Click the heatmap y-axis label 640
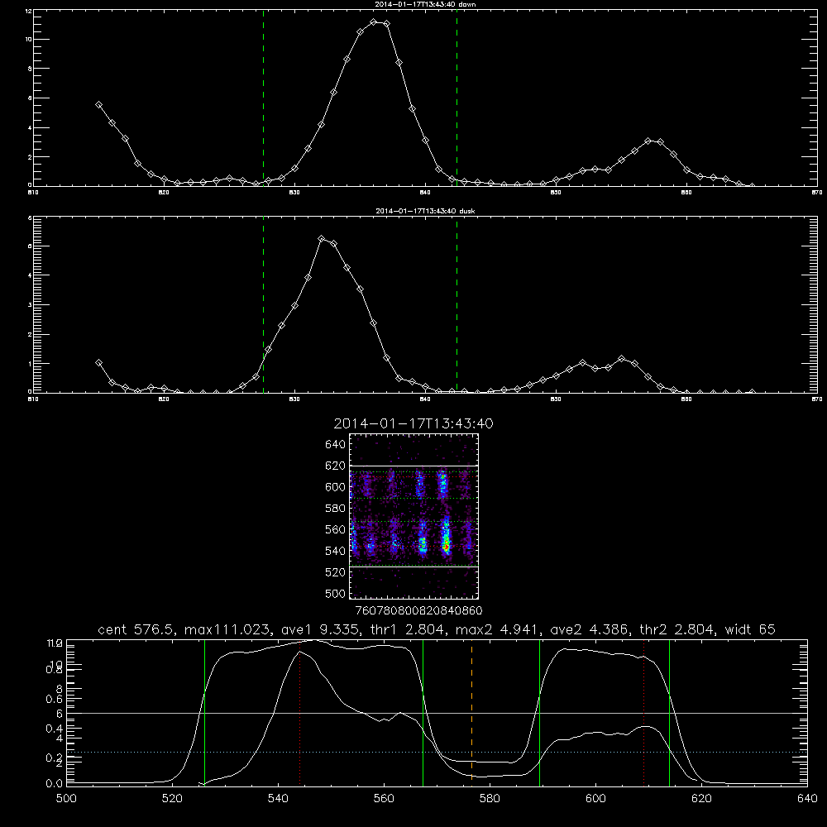Screen dimensions: 827x827 point(336,445)
